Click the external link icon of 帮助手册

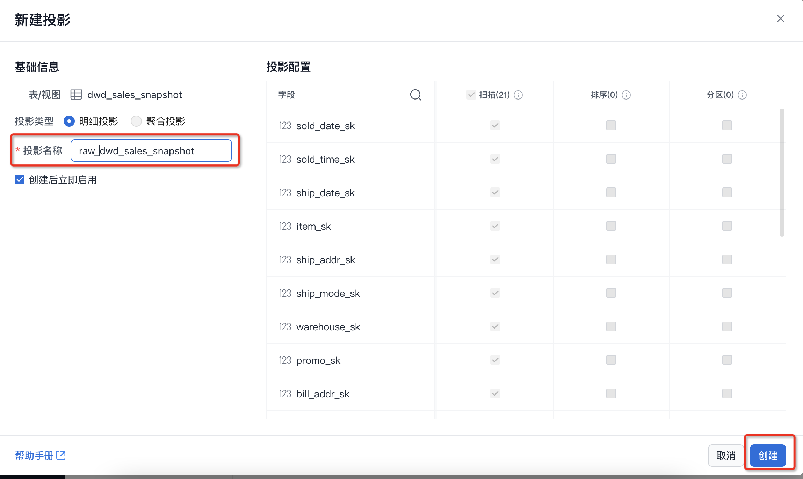tap(61, 455)
